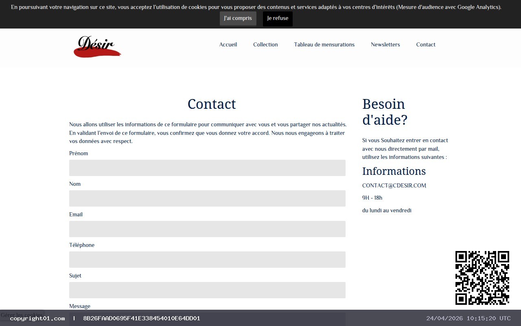521x326 pixels.
Task: Click the Prénom input field
Action: (x=207, y=167)
